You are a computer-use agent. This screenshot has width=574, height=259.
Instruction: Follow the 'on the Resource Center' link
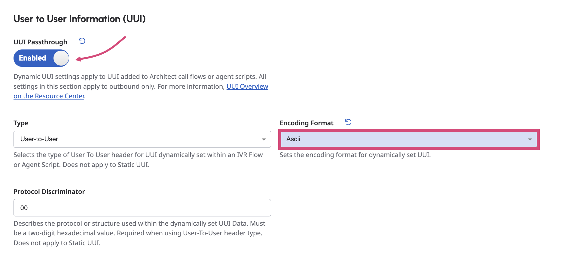click(49, 96)
